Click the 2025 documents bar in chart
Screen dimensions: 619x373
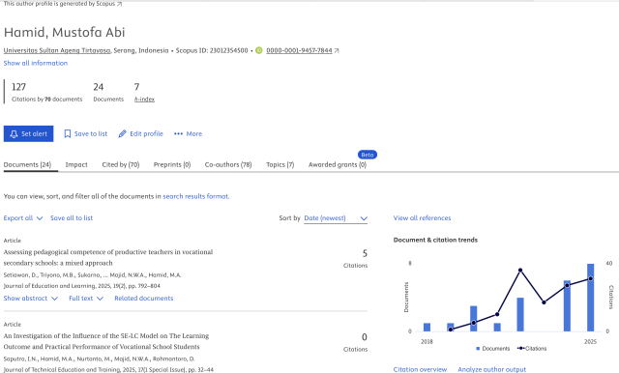(590, 298)
